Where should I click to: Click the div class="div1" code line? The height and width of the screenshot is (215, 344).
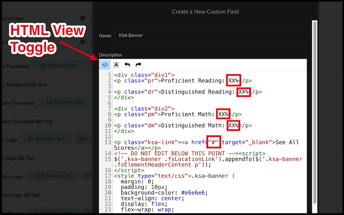pyautogui.click(x=144, y=75)
